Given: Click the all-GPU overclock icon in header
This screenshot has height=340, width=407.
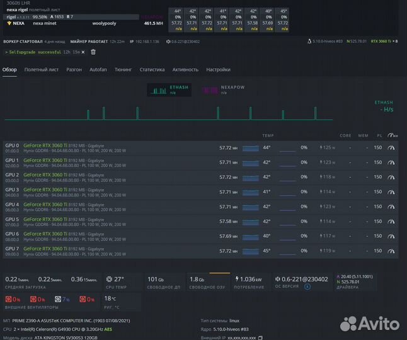Looking at the screenshot, I should pos(393,135).
